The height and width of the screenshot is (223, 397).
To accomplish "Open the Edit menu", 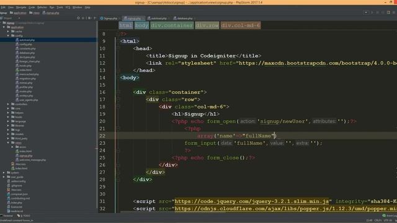I will tap(3, 7).
